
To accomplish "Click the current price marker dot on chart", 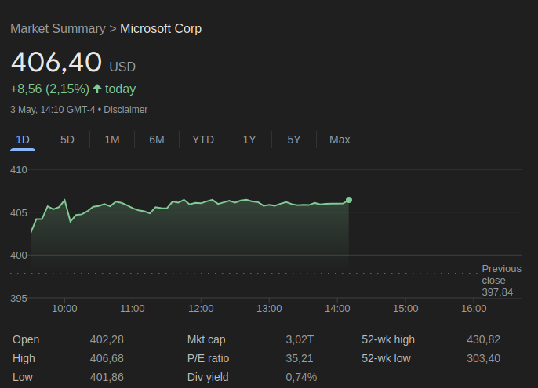I will [349, 200].
